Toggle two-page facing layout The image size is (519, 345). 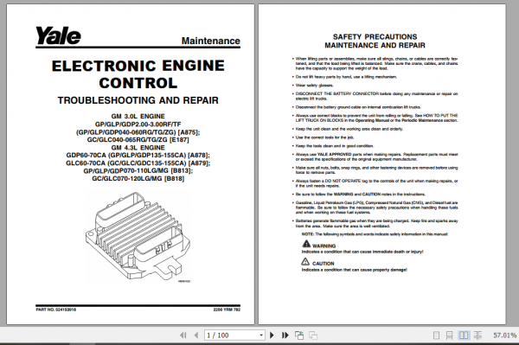point(464,335)
